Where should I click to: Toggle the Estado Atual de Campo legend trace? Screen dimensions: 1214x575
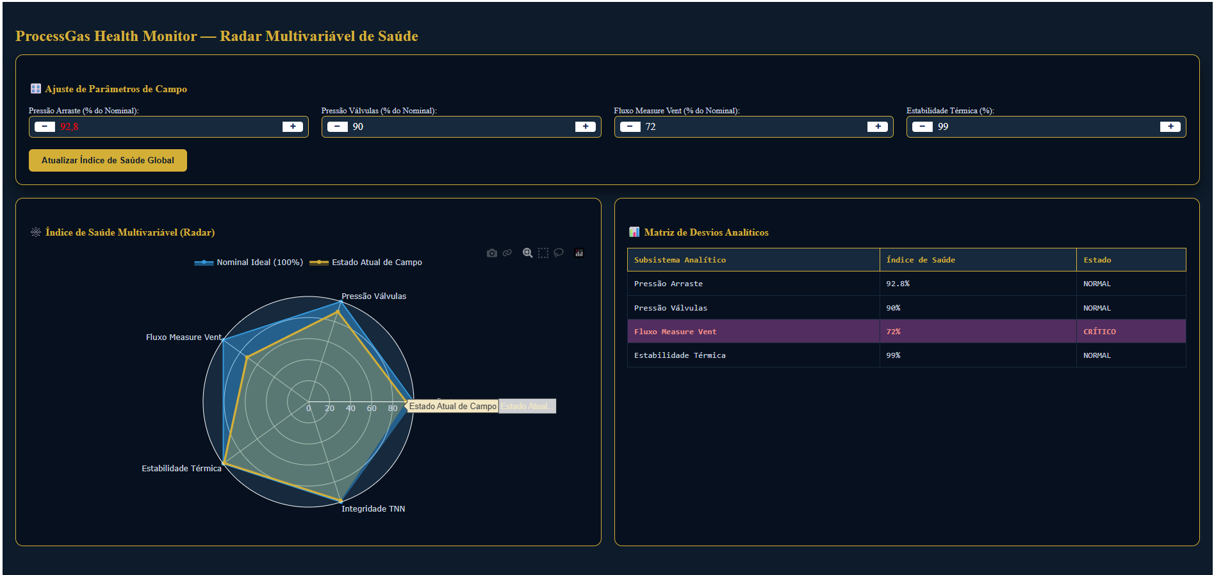[366, 263]
